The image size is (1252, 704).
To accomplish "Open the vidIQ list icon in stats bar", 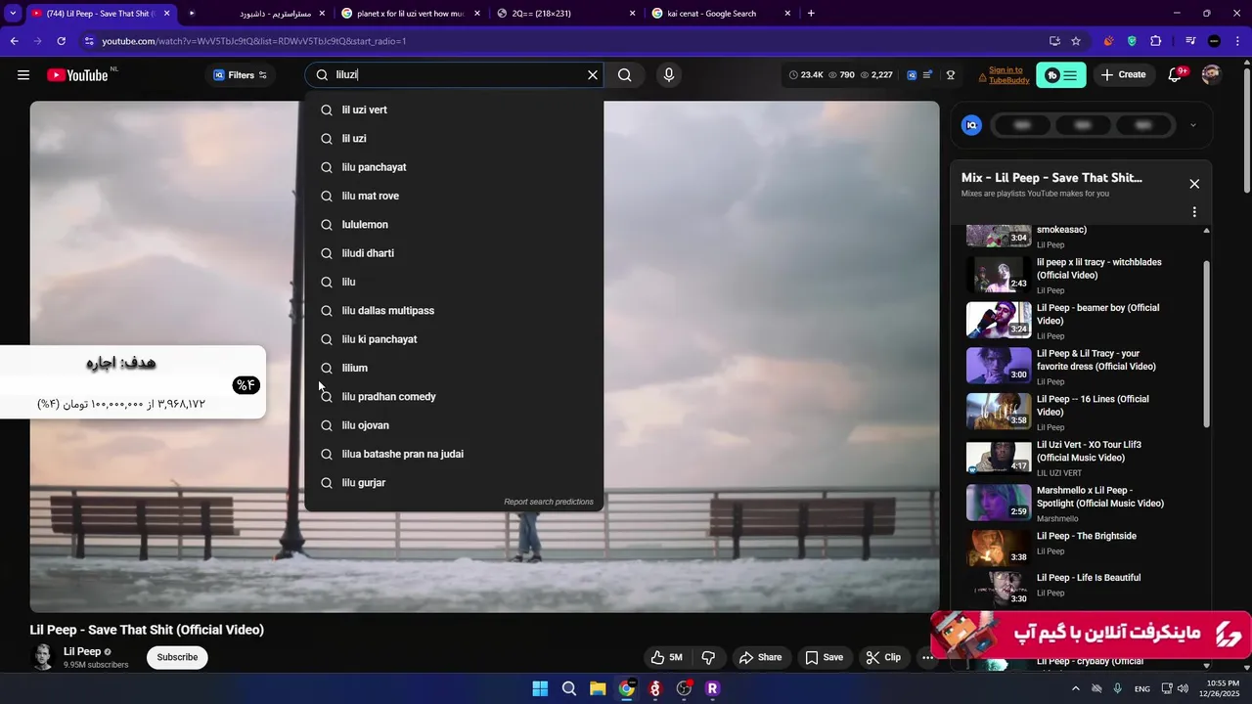I will pos(929,75).
